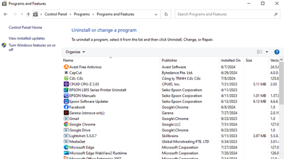The width and height of the screenshot is (284, 159).
Task: Click the size value 9.13 MB
Action: tap(260, 101)
